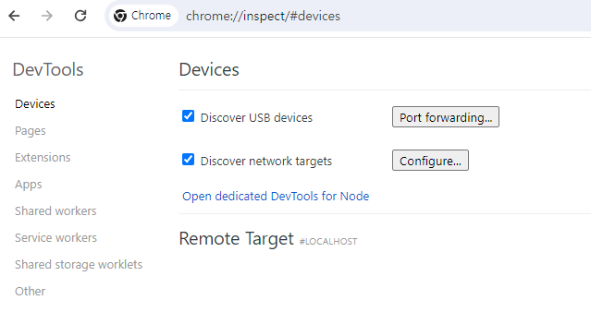The image size is (591, 336).
Task: Click the Discover USB devices label text
Action: 256,118
